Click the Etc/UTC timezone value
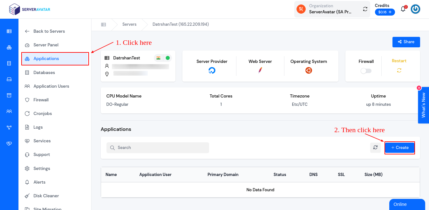The image size is (429, 210). pos(300,104)
